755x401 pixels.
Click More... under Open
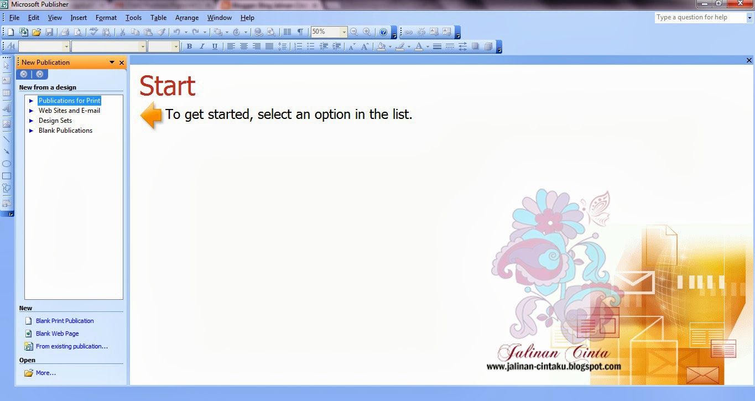pos(46,373)
